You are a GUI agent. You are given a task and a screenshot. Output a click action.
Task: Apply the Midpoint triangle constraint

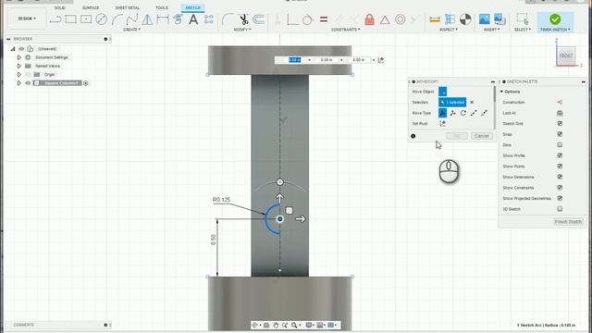point(385,19)
